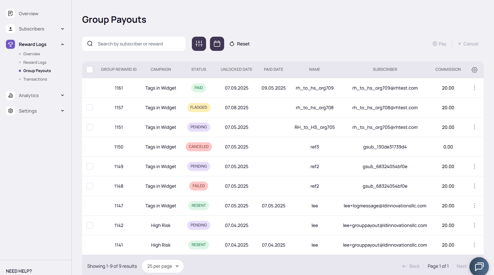The width and height of the screenshot is (494, 275).
Task: Open the 25 per page dropdown
Action: (163, 266)
